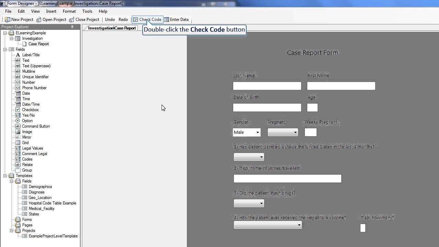Viewport: 439px width, 247px height.
Task: Select the Group field icon
Action: (18, 170)
